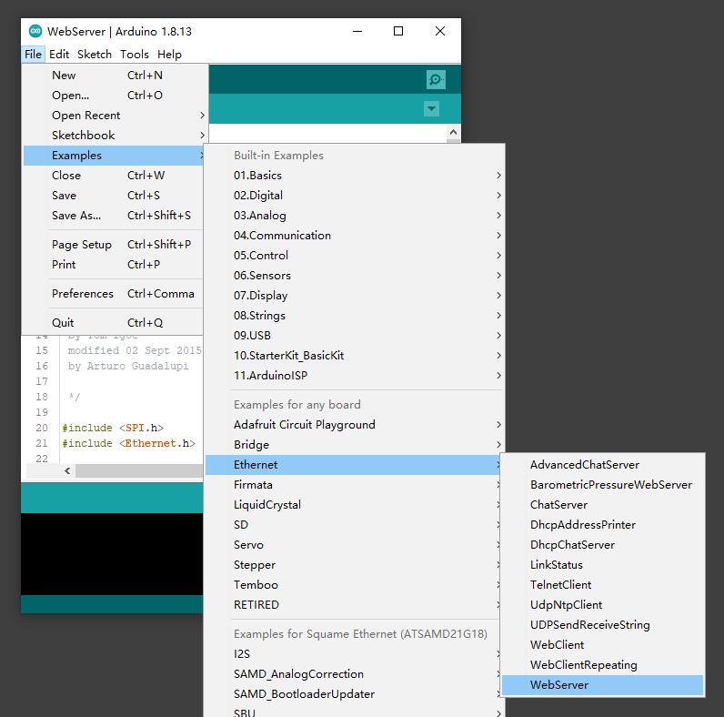Open the Firmata examples submenu
Screen dimensions: 724x717
[354, 485]
